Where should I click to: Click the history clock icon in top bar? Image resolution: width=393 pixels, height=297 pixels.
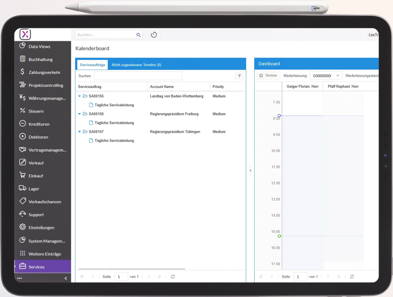[154, 35]
